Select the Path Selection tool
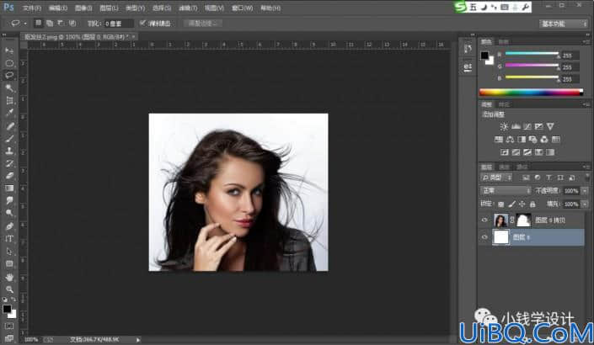This screenshot has height=345, width=594. tap(9, 252)
